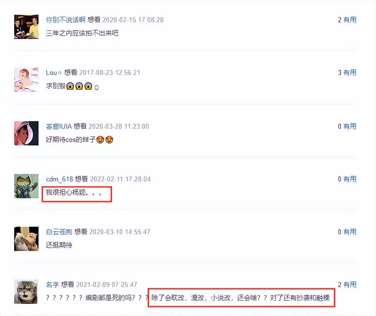Screen dimensions: 376x316
Task: Open 吝啬IUIA username link
Action: pyautogui.click(x=59, y=126)
